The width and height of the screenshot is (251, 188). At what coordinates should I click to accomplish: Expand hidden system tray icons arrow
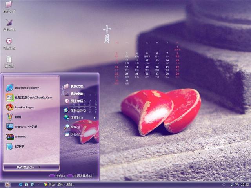[224, 184]
